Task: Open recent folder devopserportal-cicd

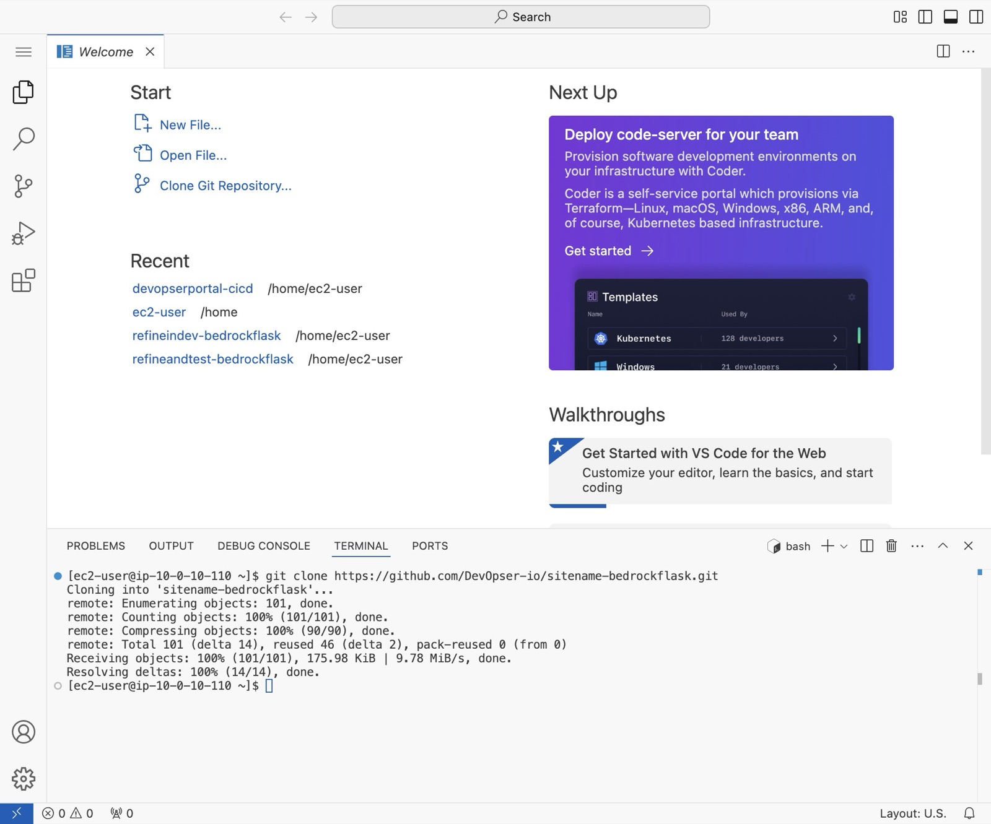Action: click(193, 288)
